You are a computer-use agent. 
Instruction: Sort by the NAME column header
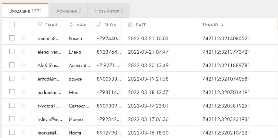point(83,25)
